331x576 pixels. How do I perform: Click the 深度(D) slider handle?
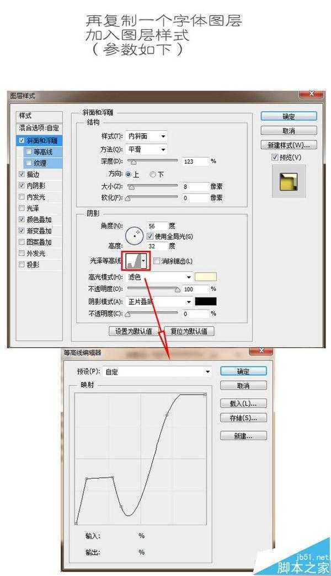click(x=134, y=162)
